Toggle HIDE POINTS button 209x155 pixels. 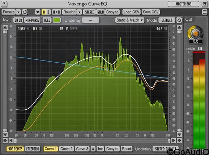click(15, 149)
